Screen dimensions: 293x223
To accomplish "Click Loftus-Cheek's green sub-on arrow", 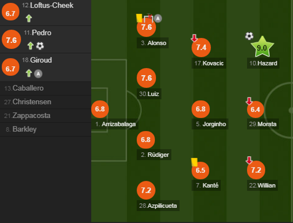I will 29,19.
